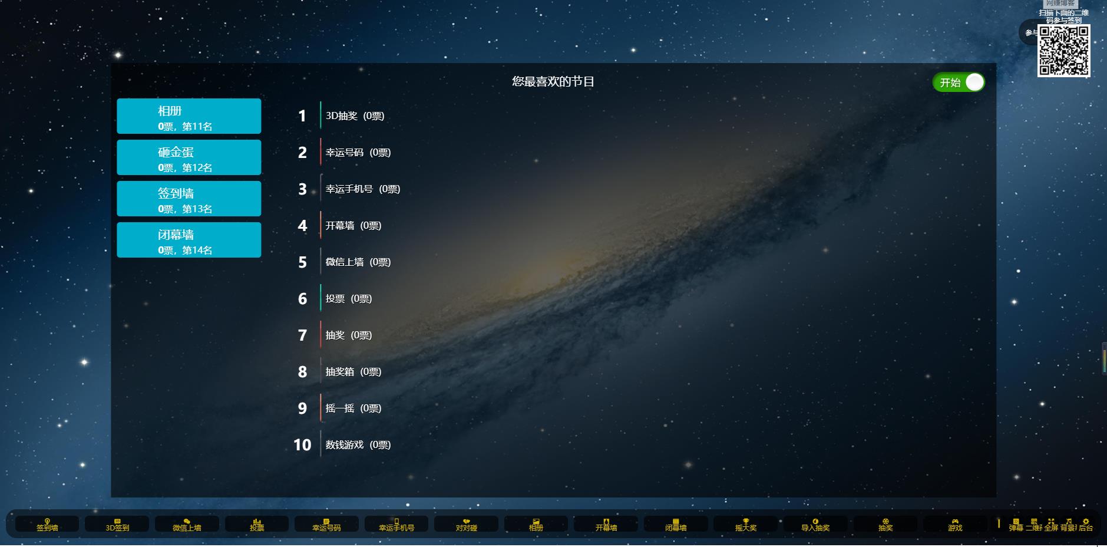Screen dimensions: 1107x547
Task: Launch the 对对碰 heart match icon
Action: click(467, 524)
